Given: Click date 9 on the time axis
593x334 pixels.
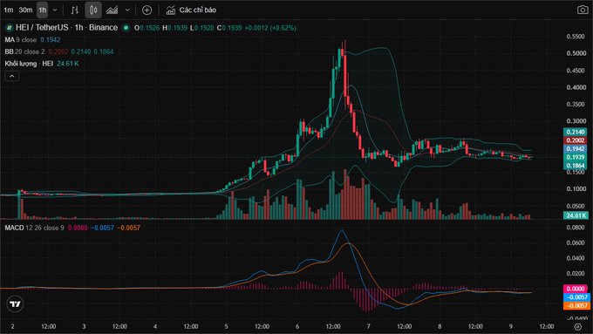Looking at the screenshot, I should (510, 326).
